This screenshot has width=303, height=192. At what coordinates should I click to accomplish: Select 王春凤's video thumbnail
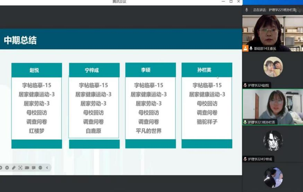pos(272,30)
